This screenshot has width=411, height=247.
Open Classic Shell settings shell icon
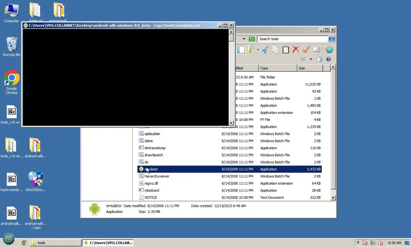(329, 50)
